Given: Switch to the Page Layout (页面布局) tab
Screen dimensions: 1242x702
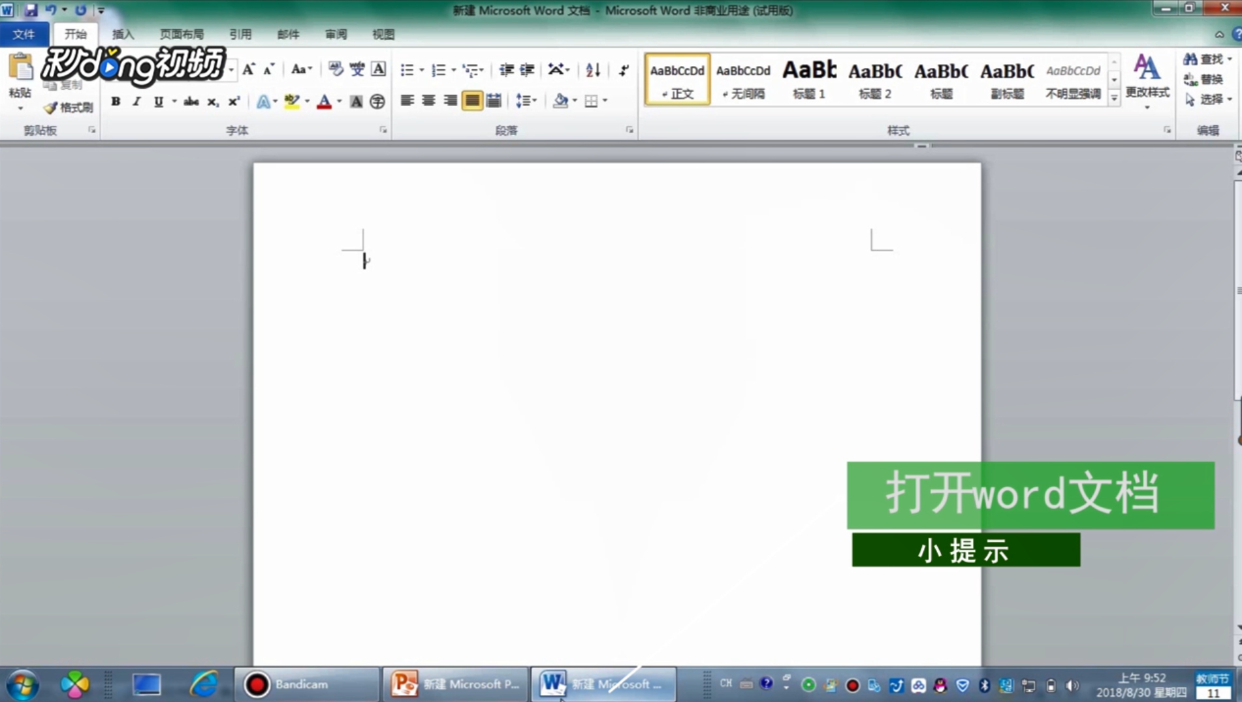Looking at the screenshot, I should click(x=182, y=34).
